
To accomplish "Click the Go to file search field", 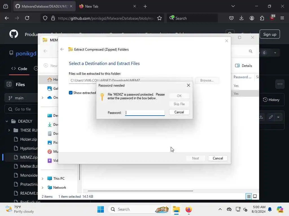I will (x=21, y=109).
